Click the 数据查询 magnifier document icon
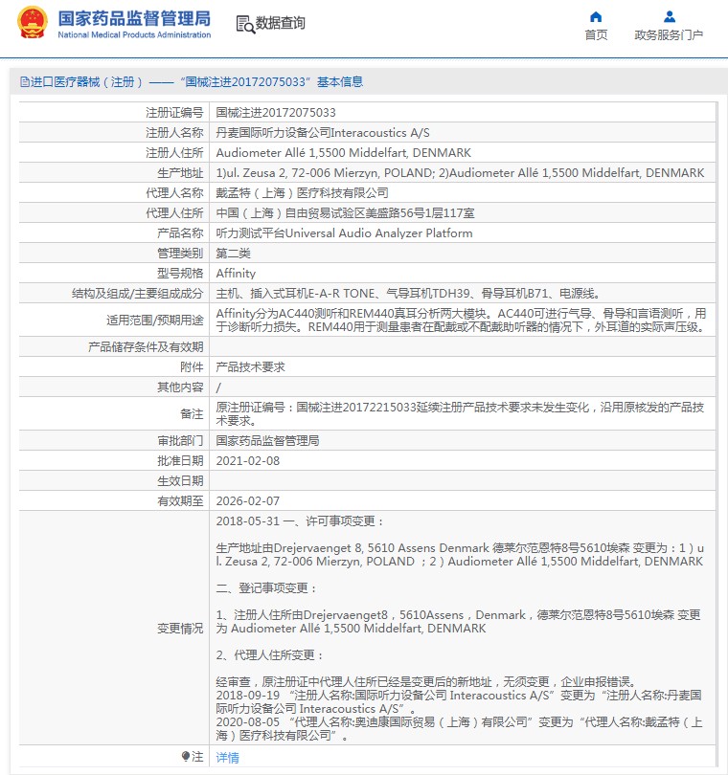Image resolution: width=728 pixels, height=775 pixels. coord(244,23)
